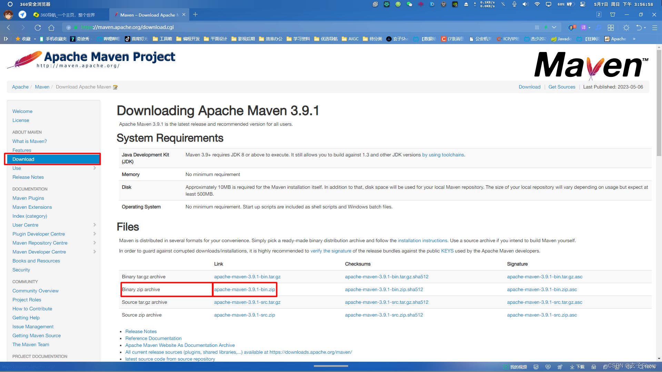Open downloads from the bottom status bar
The image size is (662, 372).
(577, 367)
